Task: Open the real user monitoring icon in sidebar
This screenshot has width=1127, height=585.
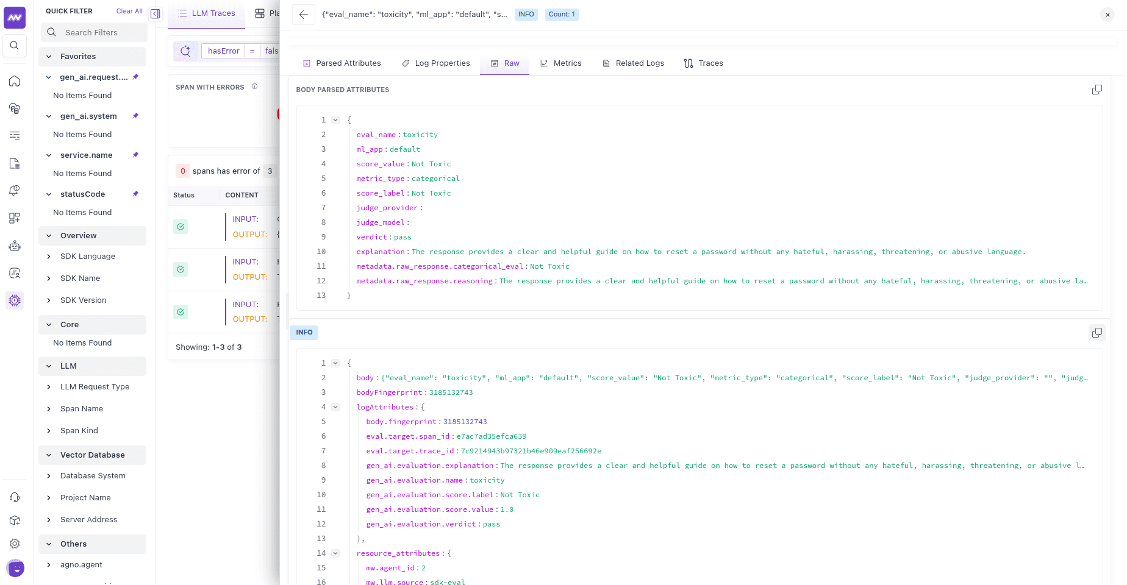Action: [15, 273]
